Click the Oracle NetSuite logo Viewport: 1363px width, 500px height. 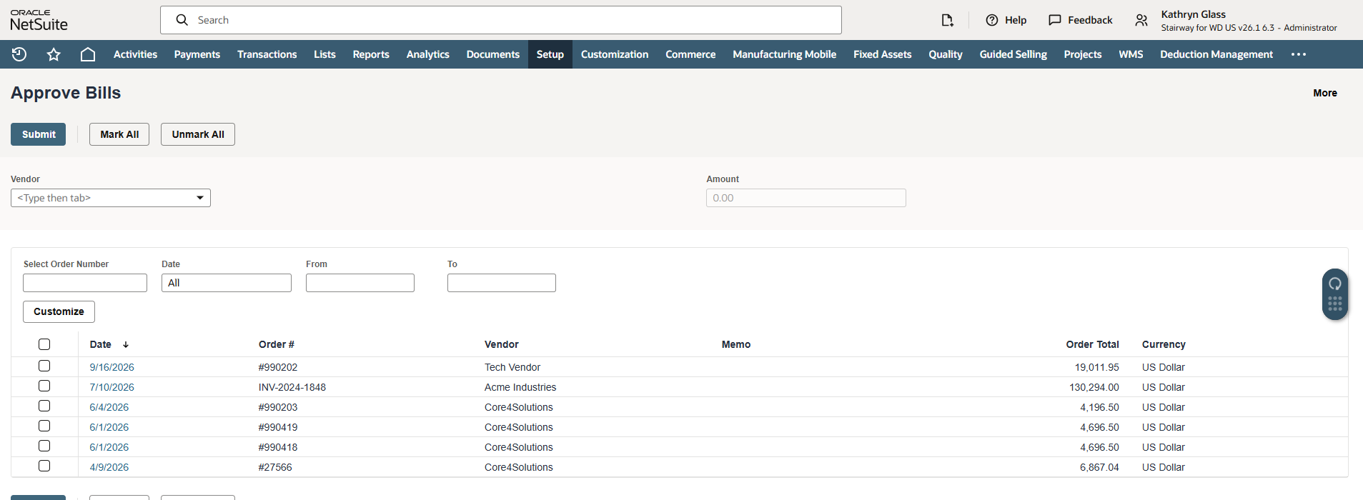(x=39, y=20)
